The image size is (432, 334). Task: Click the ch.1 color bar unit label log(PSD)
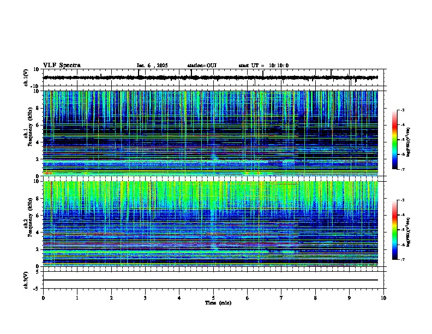point(408,142)
